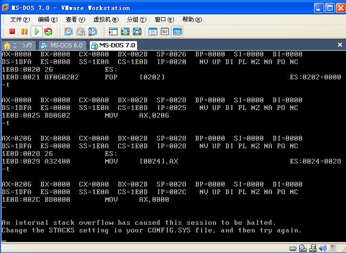Click the hard disk device icon in the status bar

pos(293,249)
